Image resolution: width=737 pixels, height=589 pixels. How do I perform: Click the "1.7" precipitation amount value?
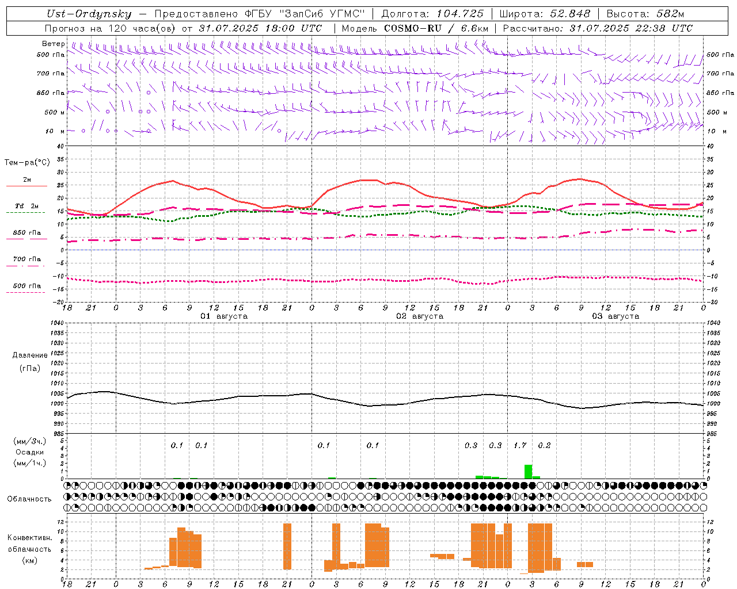520,445
